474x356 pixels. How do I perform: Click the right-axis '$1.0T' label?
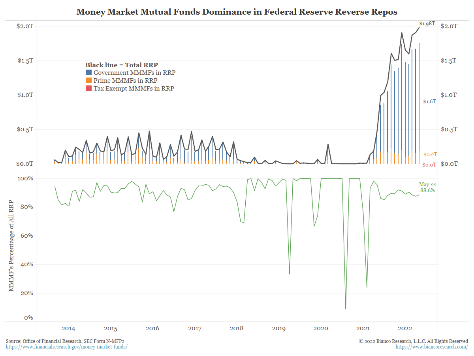(x=450, y=95)
